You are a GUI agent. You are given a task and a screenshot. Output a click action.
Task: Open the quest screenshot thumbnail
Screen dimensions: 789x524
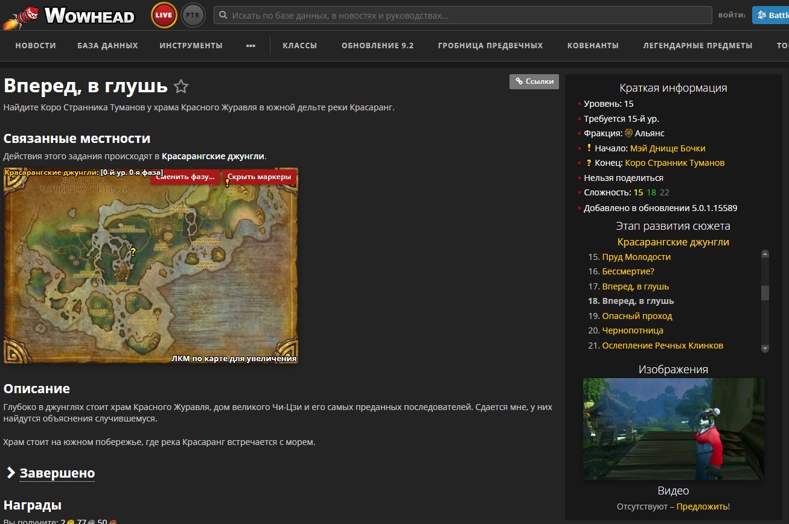coord(673,429)
